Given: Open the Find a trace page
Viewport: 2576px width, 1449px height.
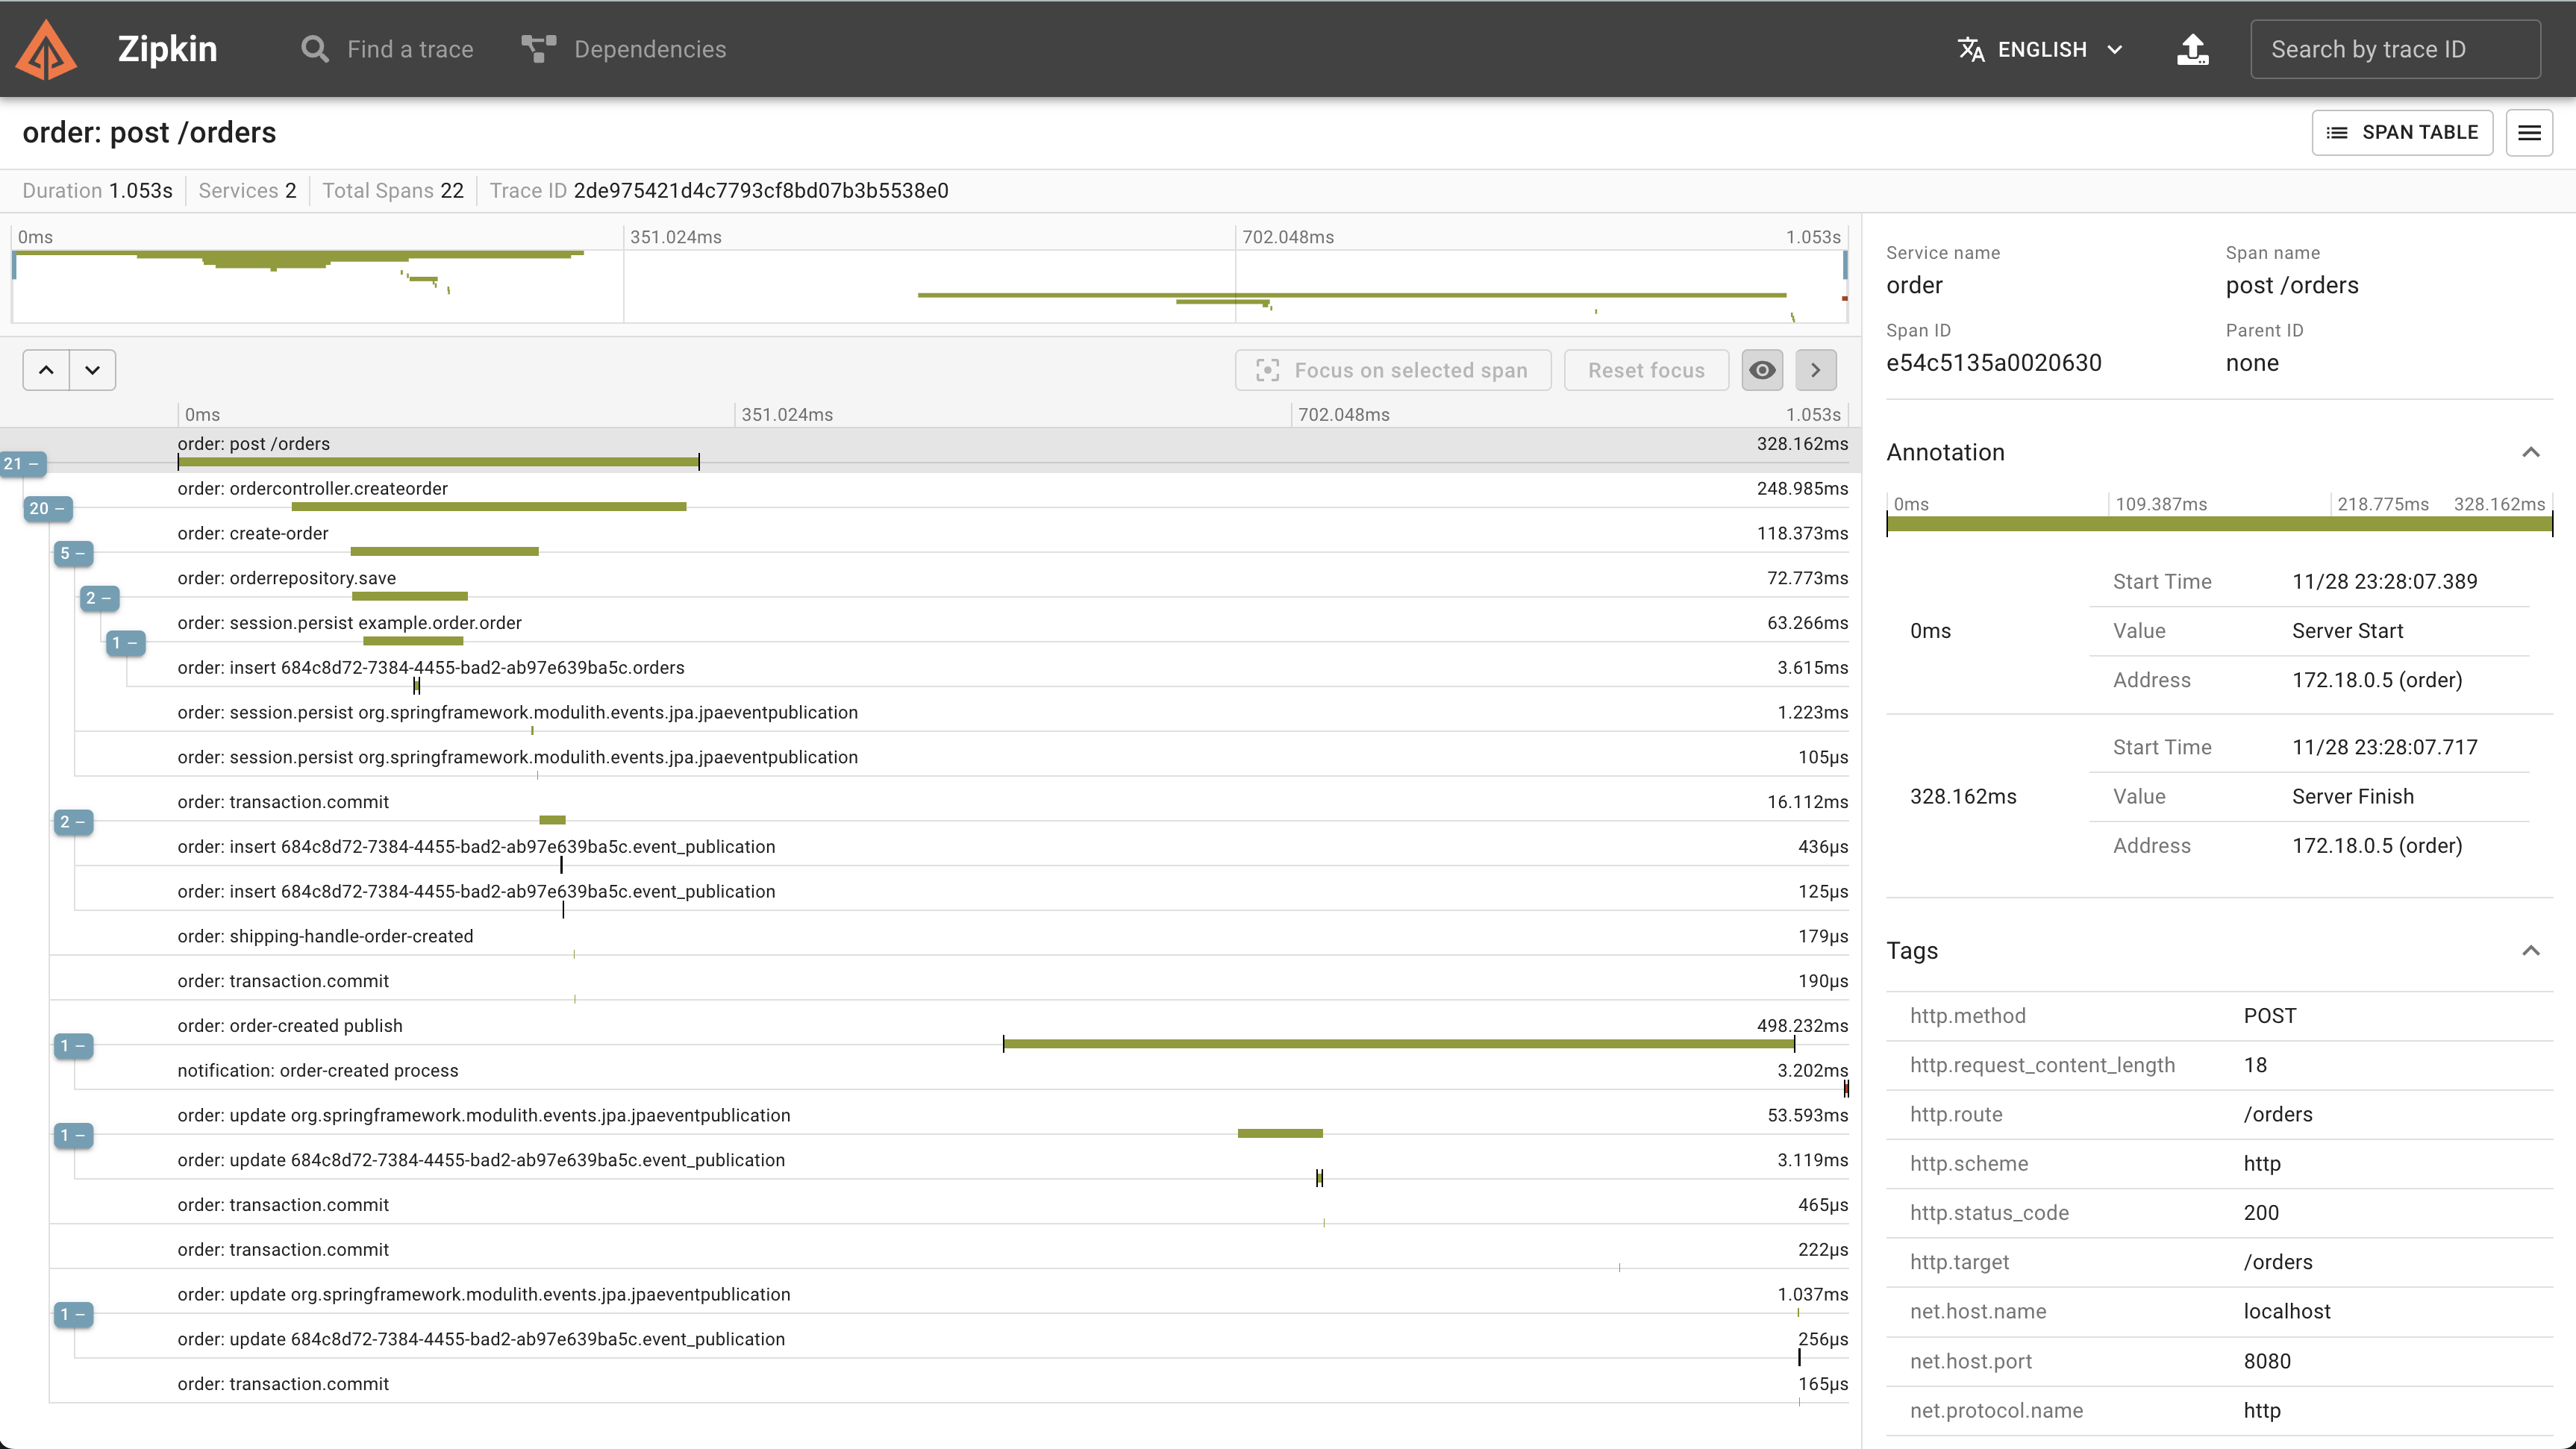Looking at the screenshot, I should point(388,50).
